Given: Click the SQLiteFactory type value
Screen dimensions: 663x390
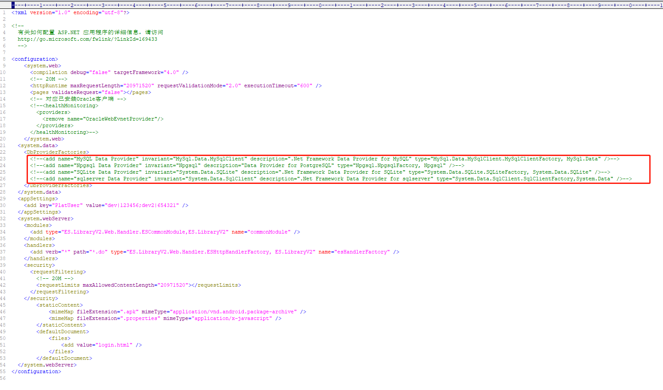Looking at the screenshot, I should 508,172.
